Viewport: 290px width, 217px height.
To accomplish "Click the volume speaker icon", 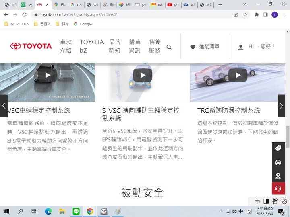I will coord(234,211).
